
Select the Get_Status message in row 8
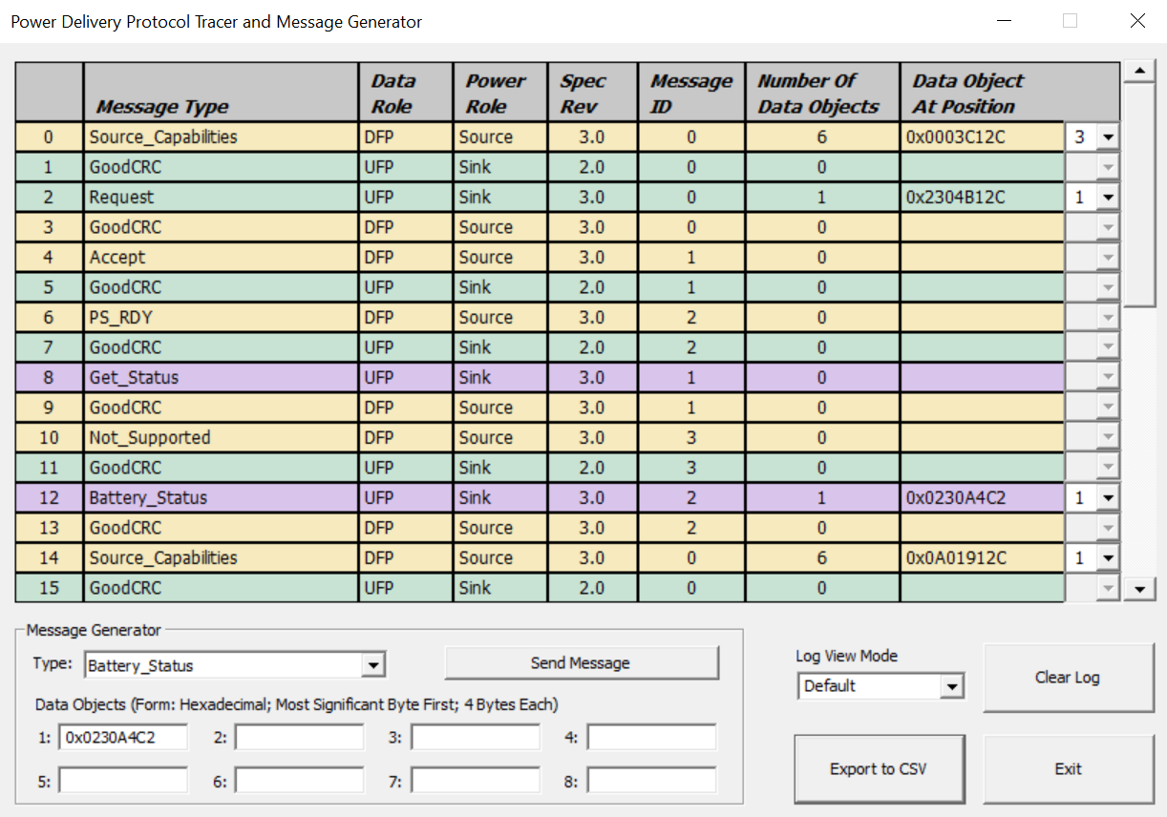pyautogui.click(x=222, y=377)
